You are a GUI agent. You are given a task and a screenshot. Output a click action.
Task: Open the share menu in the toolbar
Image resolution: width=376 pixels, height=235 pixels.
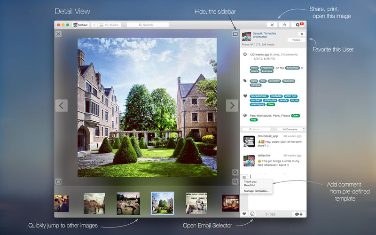[284, 25]
